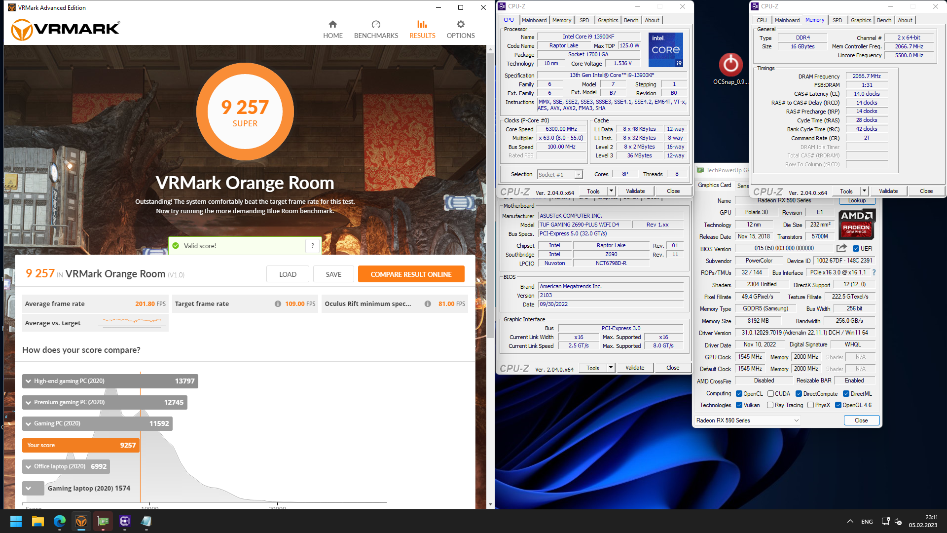The height and width of the screenshot is (533, 947).
Task: Toggle the PhysX checkbox
Action: click(810, 405)
